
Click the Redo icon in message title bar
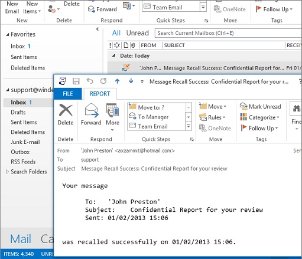tap(103, 81)
